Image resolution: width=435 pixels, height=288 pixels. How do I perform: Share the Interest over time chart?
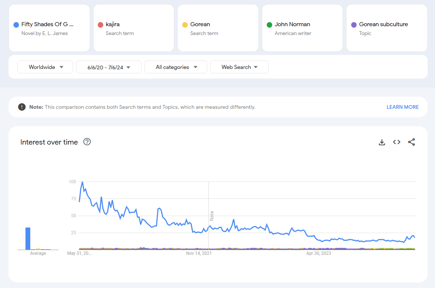pyautogui.click(x=411, y=142)
